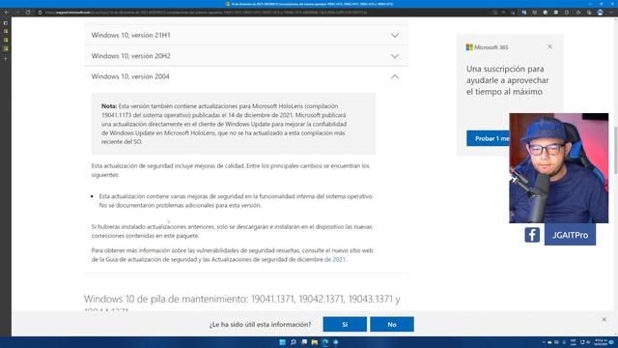Expand Windows 10, versión 20H2 section

[395, 56]
